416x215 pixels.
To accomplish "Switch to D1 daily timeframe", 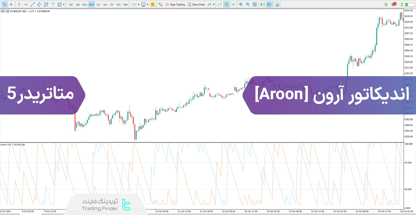I will coord(112,5).
